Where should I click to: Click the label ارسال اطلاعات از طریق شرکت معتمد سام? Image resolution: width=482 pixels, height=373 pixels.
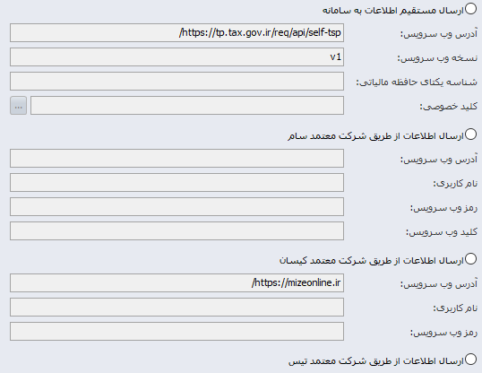375,136
